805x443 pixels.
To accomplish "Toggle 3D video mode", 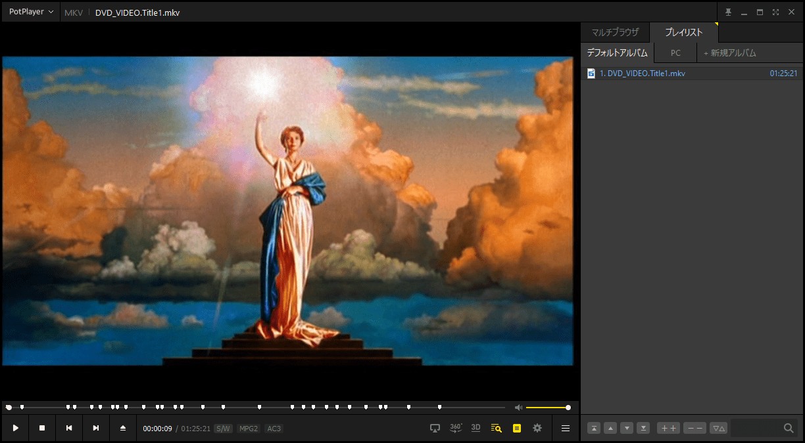I will click(x=476, y=428).
